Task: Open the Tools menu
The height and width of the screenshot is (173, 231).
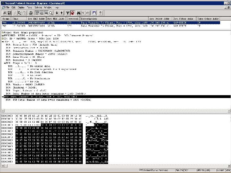Action: [29, 7]
